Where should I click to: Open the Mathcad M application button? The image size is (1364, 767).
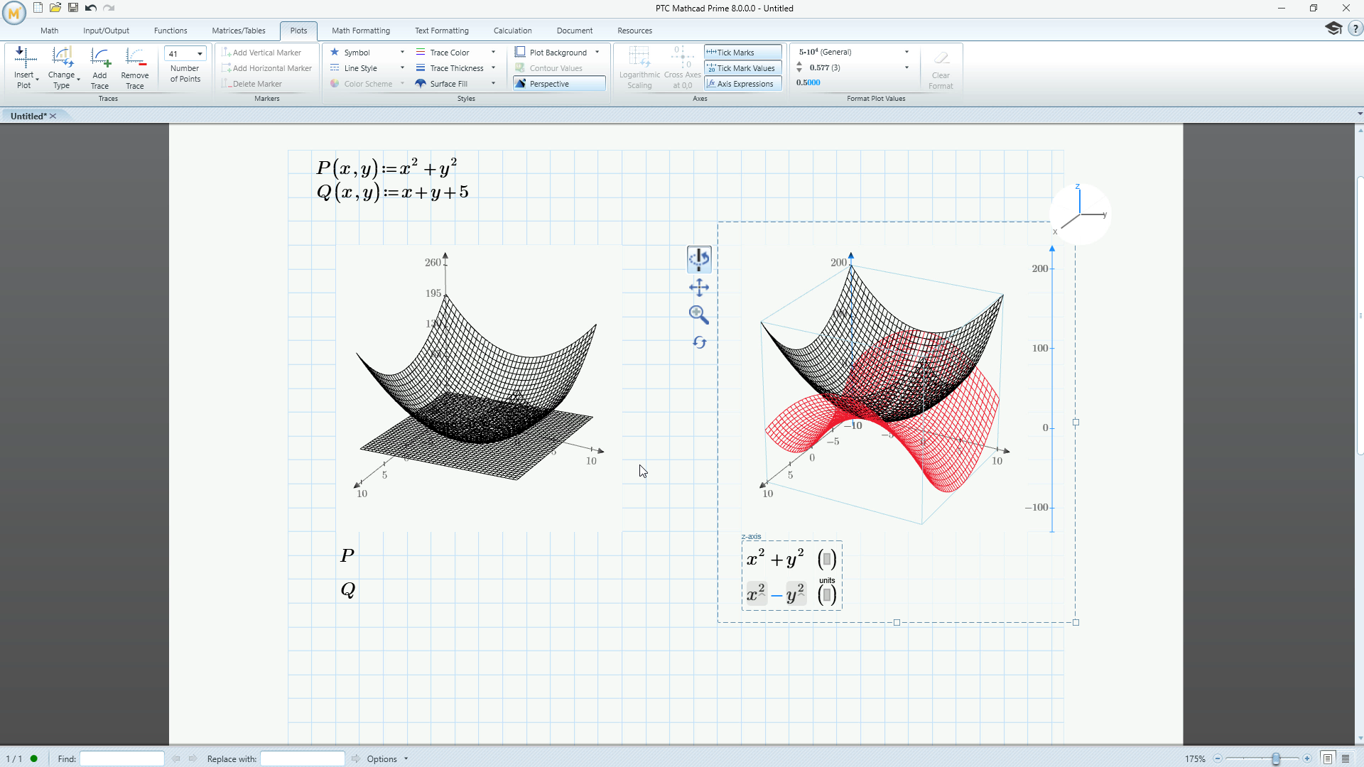[14, 12]
